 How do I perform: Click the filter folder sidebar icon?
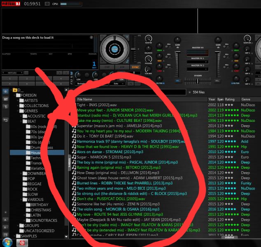tap(5, 107)
